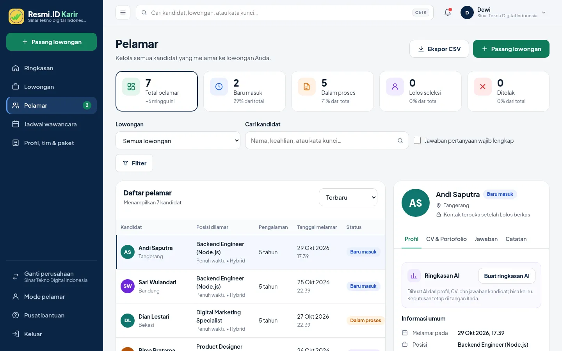This screenshot has width=562, height=351.
Task: Enable Jawaban pertanyaan wajib lengkap checkbox
Action: pos(417,140)
